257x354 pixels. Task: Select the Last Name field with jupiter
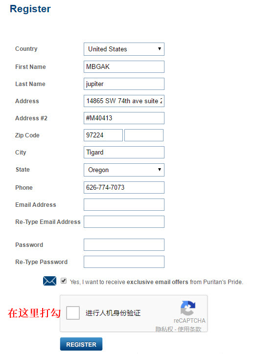124,84
